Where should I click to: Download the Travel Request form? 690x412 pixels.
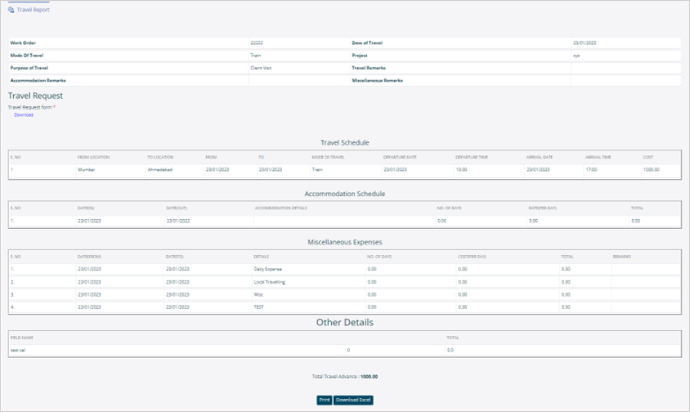pyautogui.click(x=24, y=114)
